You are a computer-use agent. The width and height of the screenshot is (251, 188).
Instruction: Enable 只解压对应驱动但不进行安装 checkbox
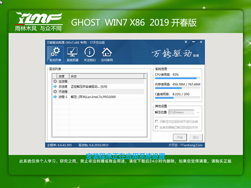click(157, 122)
